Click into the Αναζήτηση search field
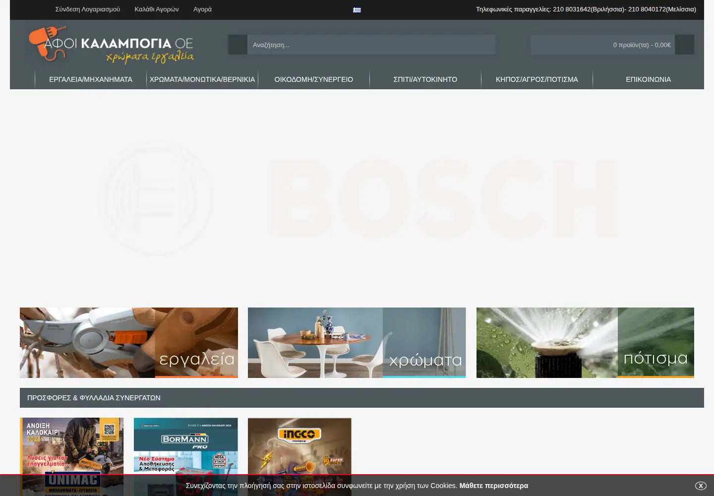 click(371, 45)
